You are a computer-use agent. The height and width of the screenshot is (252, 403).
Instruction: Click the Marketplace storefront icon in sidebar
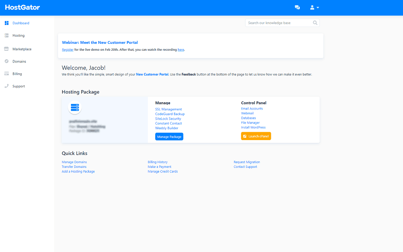click(x=6, y=49)
